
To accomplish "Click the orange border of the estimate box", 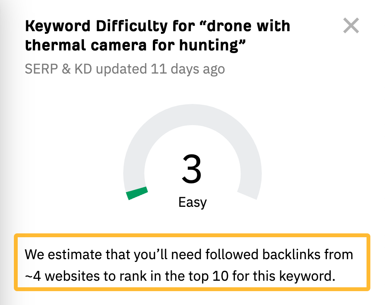I will (192, 235).
